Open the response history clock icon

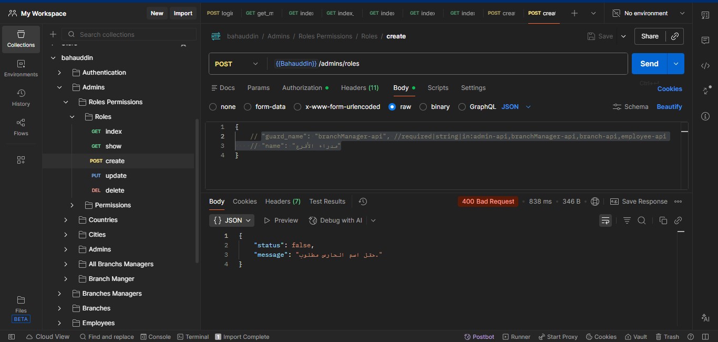point(363,202)
